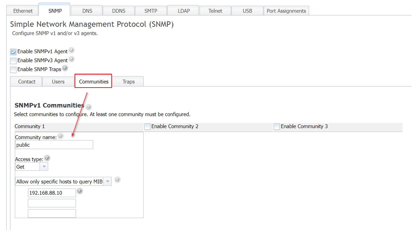Click the Access type help icon
The image size is (418, 235).
(x=47, y=157)
